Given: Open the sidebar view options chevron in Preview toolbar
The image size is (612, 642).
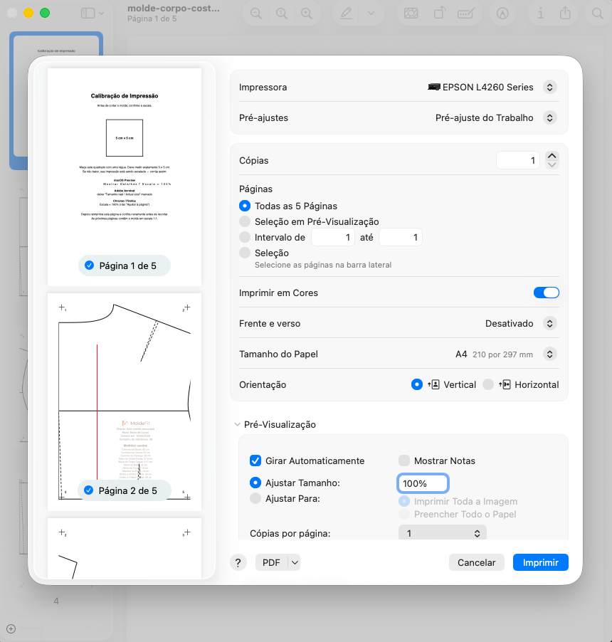Looking at the screenshot, I should (102, 14).
